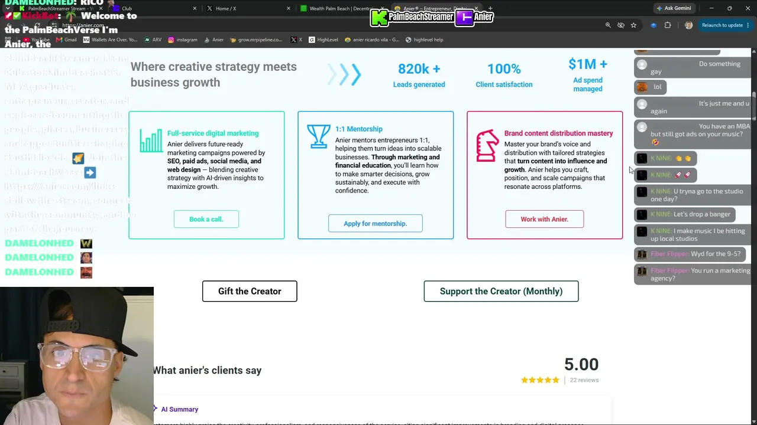Click the 5.00 rating score

coord(581,364)
